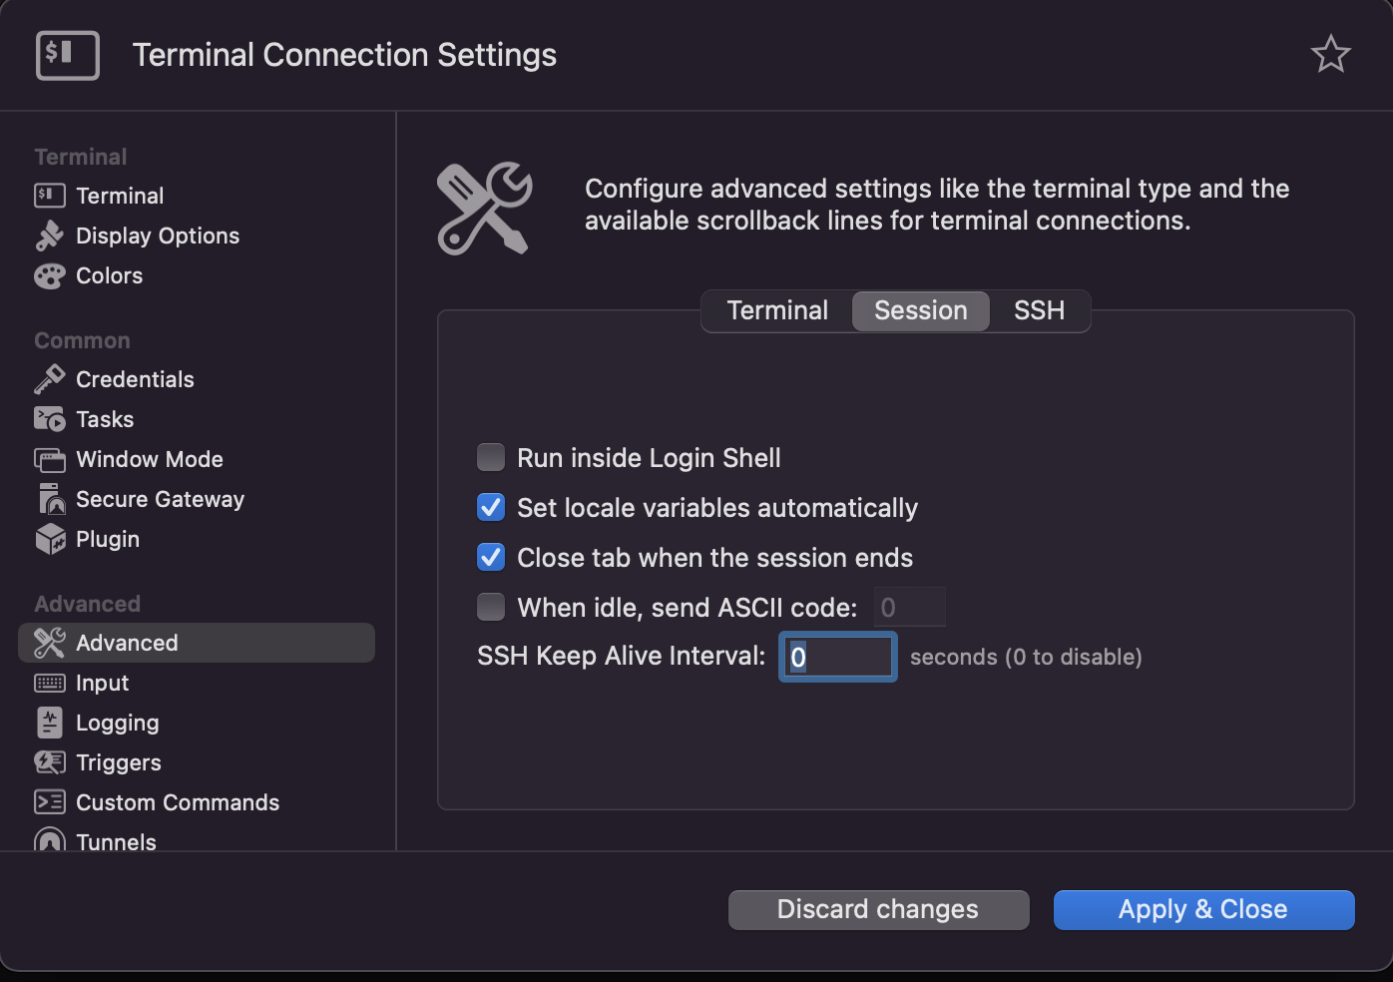The width and height of the screenshot is (1393, 982).
Task: Click the Credentials key icon
Action: click(49, 379)
